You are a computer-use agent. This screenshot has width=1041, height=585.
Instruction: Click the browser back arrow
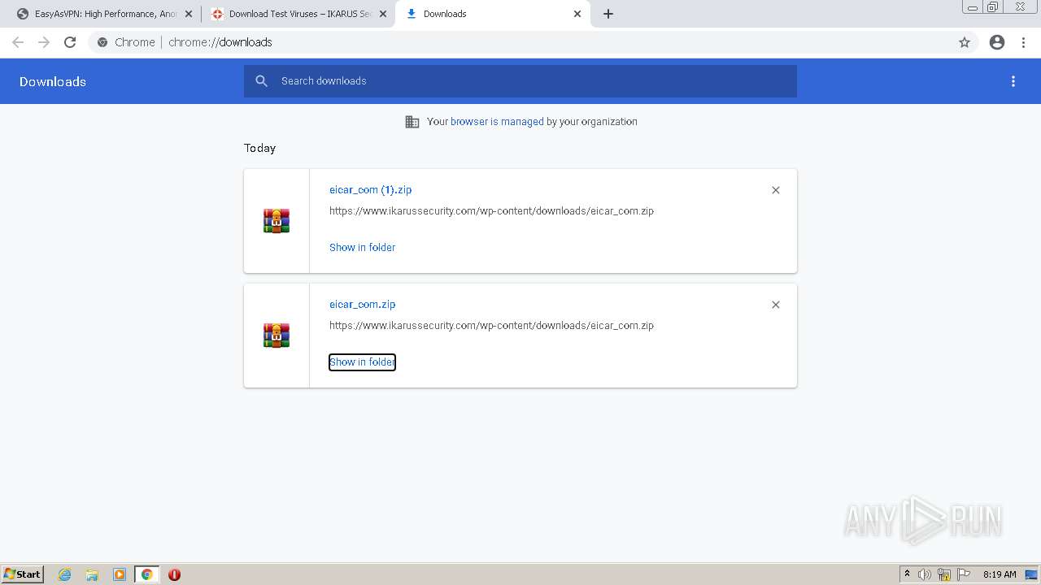[x=18, y=42]
